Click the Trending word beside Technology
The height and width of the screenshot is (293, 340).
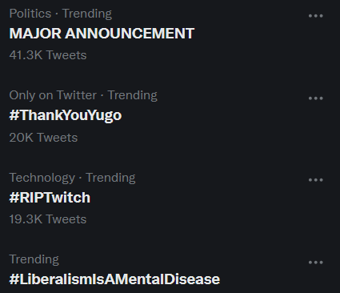pyautogui.click(x=110, y=178)
